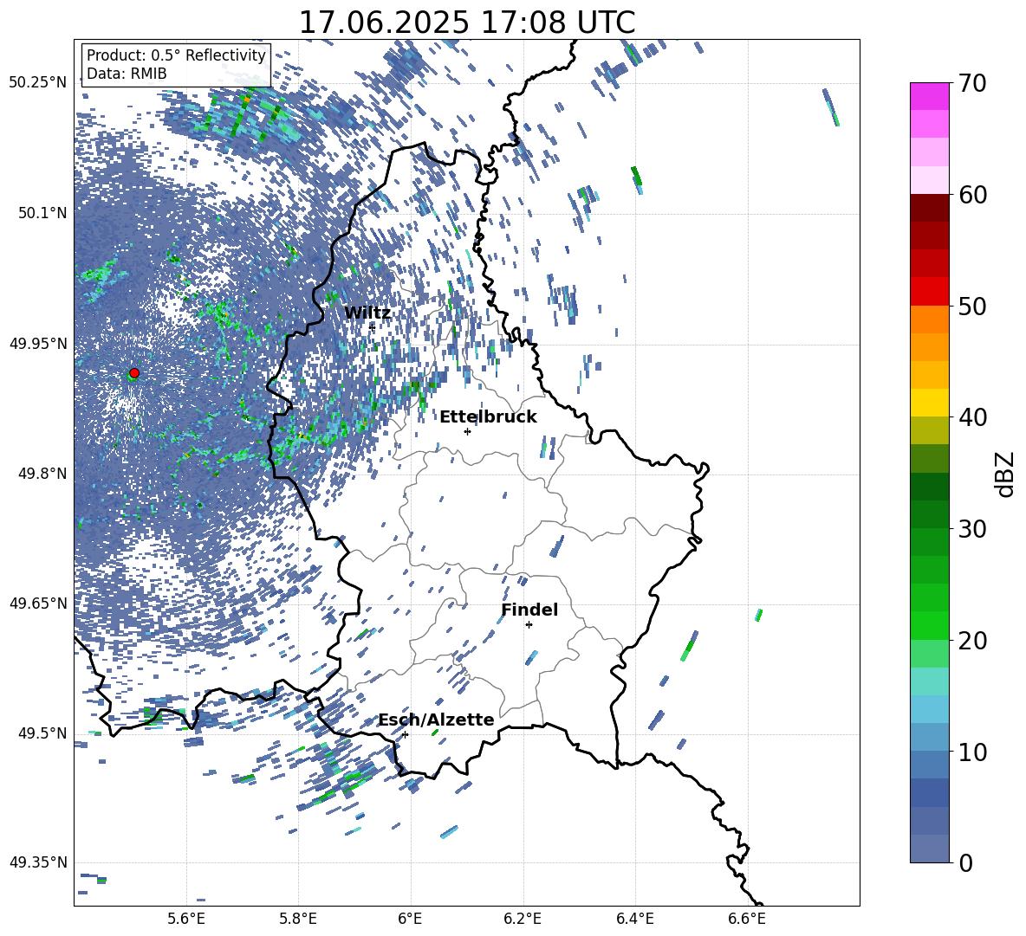Viewport: 1026px width, 936px height.
Task: Click the magenta top colorbar segment
Action: tap(930, 96)
